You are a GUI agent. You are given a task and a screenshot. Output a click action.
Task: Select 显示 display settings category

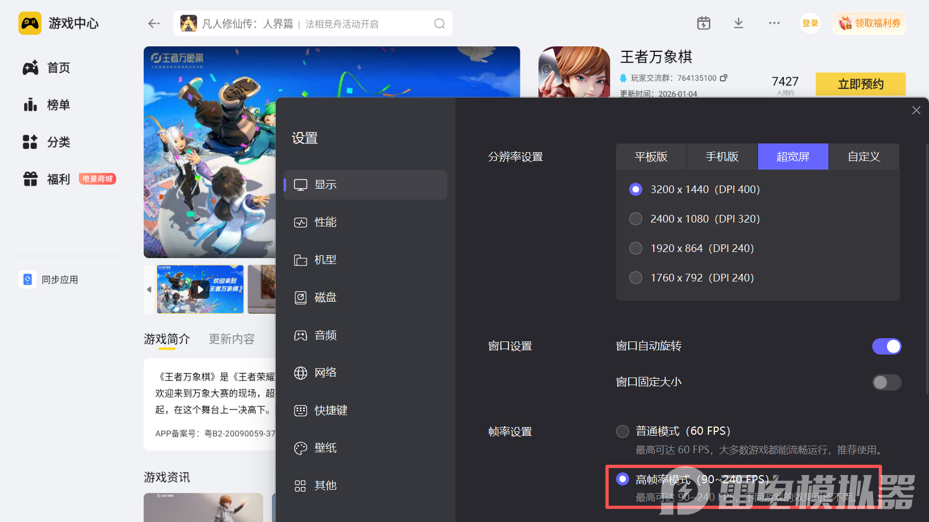(x=365, y=185)
